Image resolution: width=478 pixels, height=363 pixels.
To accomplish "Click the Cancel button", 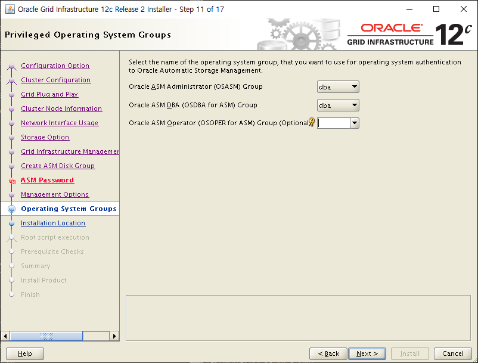I will pos(453,353).
